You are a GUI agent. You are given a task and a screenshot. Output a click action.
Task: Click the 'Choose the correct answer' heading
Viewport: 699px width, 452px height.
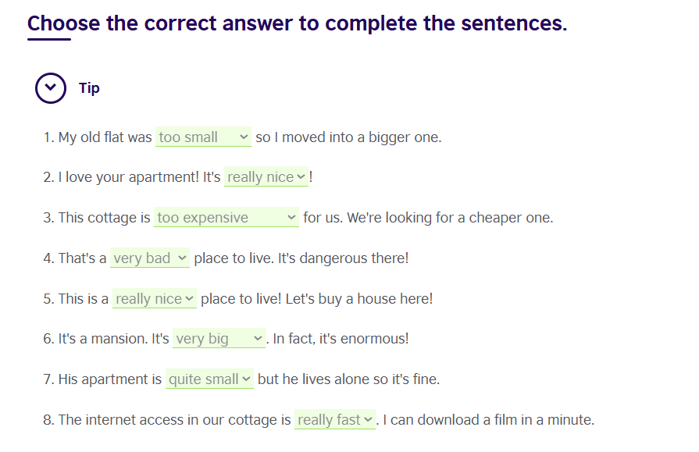[297, 23]
